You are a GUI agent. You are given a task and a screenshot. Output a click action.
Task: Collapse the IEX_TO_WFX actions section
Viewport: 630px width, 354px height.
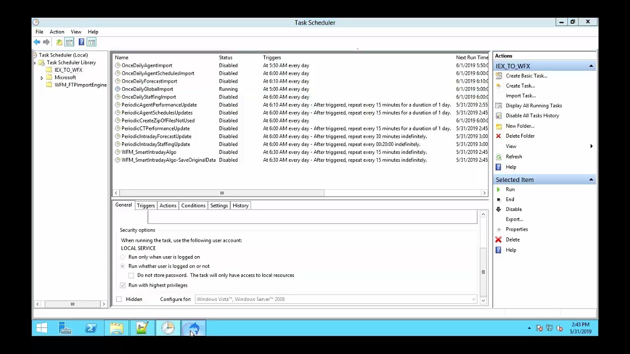coord(591,66)
